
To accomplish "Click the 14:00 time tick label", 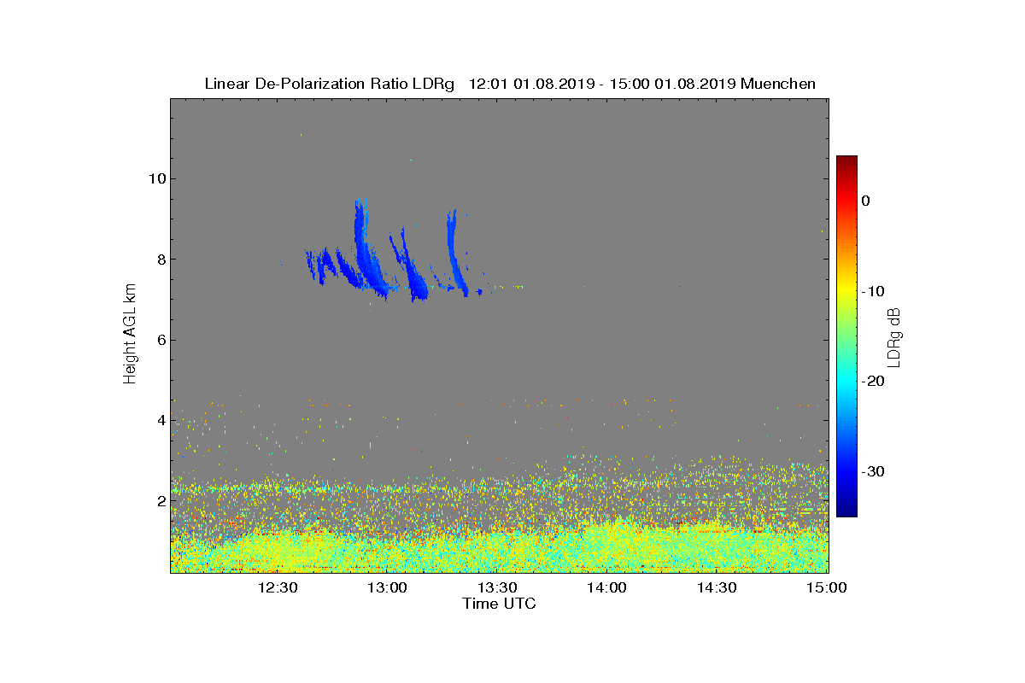I will click(607, 587).
